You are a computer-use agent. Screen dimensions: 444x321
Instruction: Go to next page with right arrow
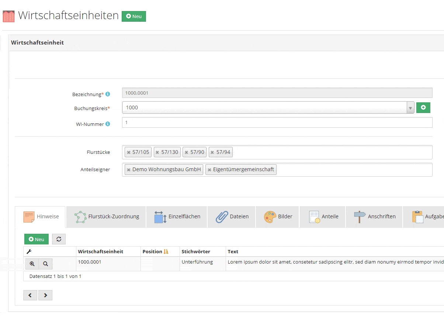45,295
